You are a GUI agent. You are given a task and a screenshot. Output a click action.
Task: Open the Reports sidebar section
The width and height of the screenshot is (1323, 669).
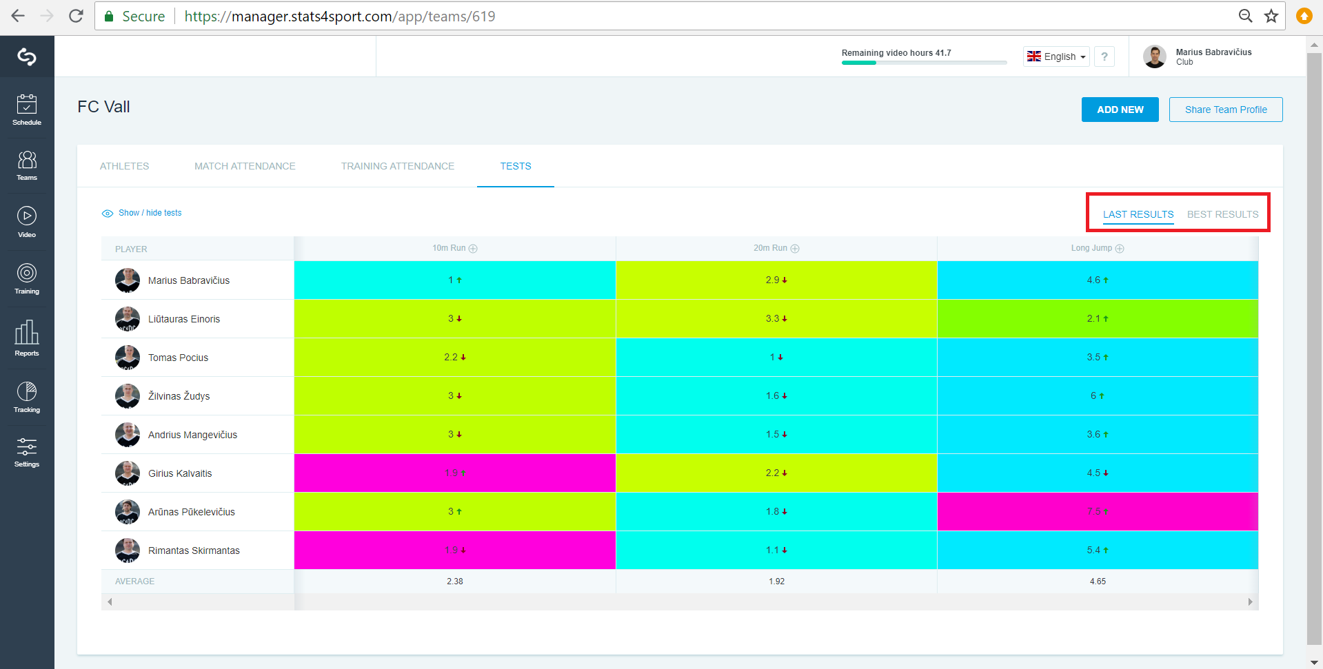(x=27, y=338)
